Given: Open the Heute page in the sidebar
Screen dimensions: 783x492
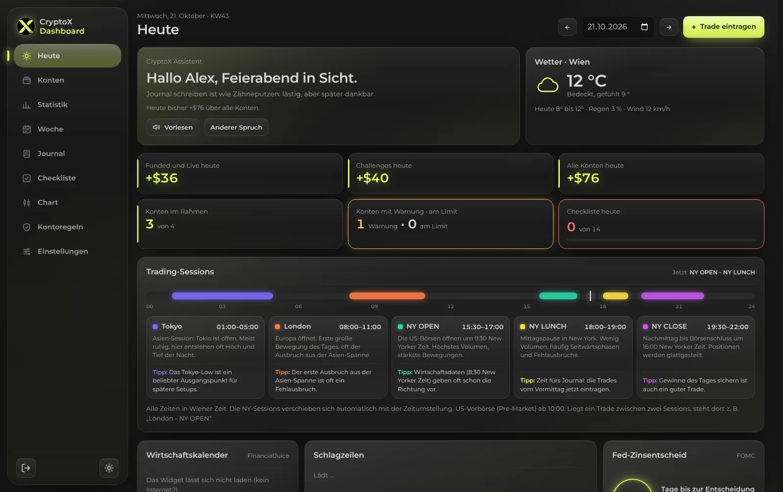Looking at the screenshot, I should (x=68, y=56).
